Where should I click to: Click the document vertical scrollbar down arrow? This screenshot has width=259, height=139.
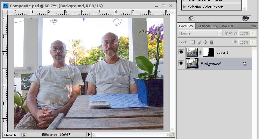click(172, 130)
